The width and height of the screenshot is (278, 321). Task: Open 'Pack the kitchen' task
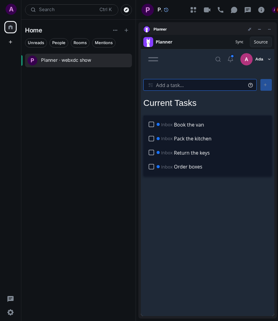point(192,139)
